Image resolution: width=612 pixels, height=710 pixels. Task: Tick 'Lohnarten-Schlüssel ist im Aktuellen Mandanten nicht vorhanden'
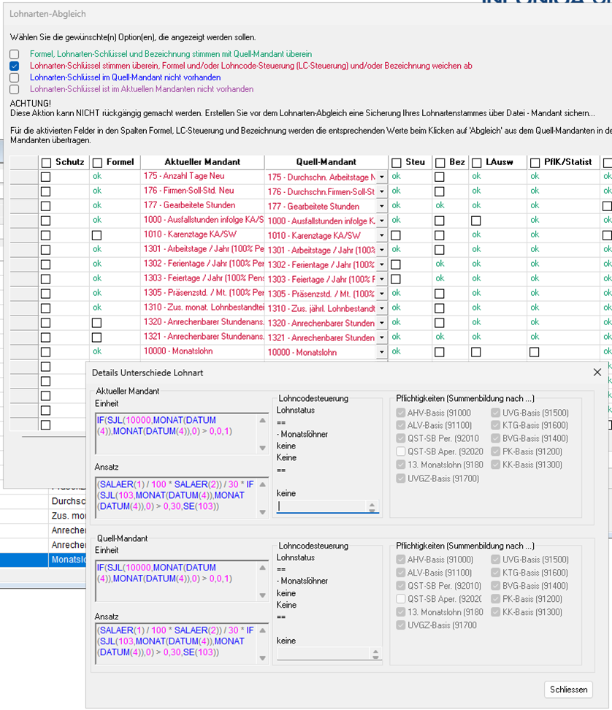[x=15, y=90]
